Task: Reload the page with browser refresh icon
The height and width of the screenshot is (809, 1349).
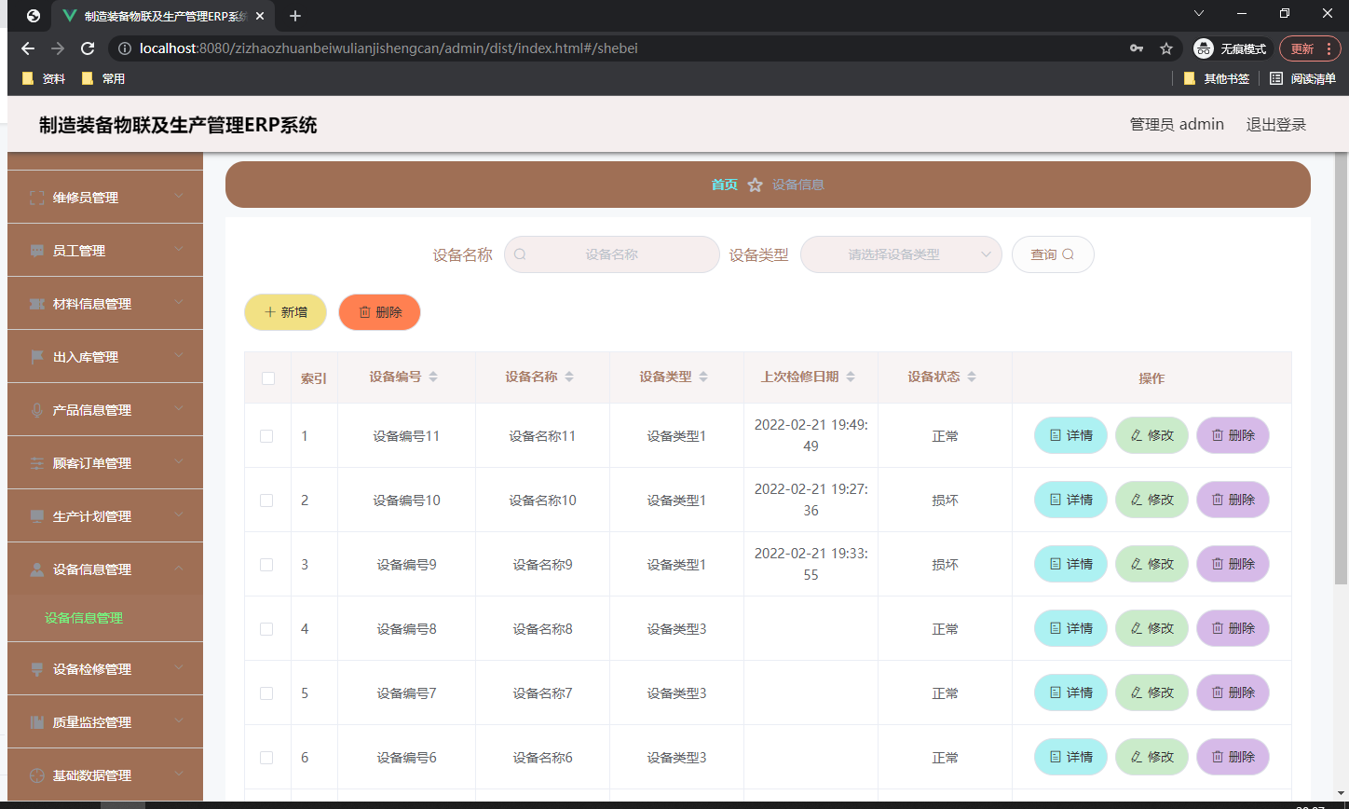Action: coord(88,48)
